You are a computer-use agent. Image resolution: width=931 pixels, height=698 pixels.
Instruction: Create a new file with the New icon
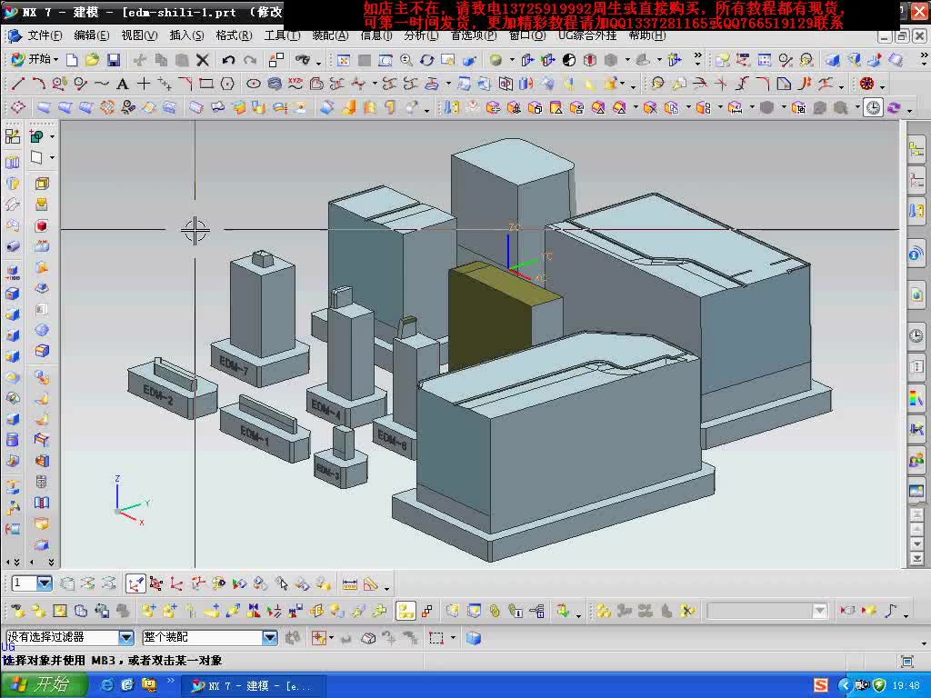tap(72, 60)
